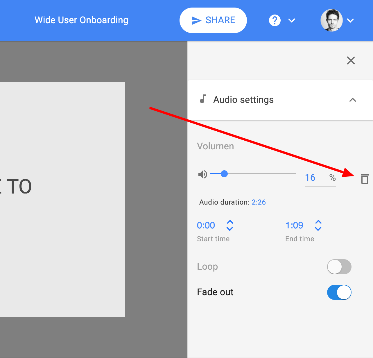
Task: Click the trash icon to delete audio
Action: (365, 179)
